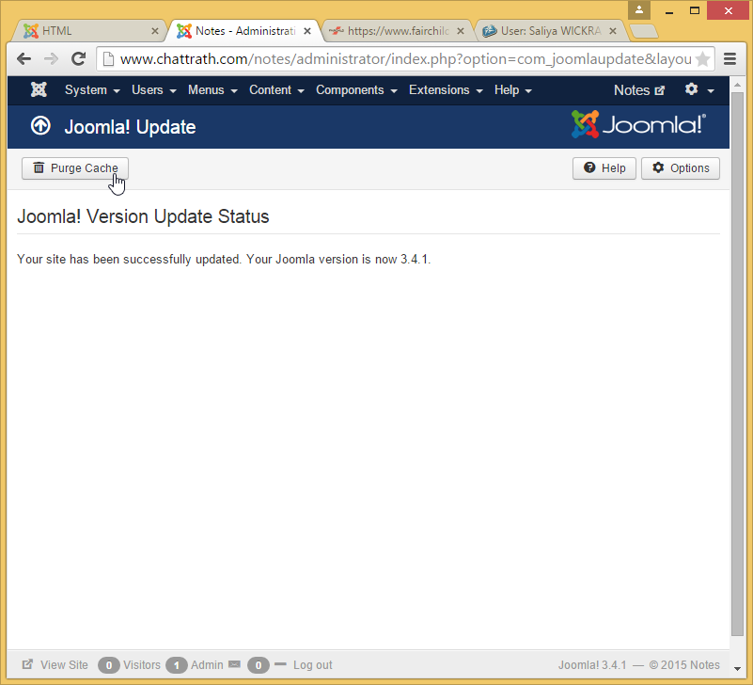Bookmark this page with the star icon
Viewport: 753px width, 685px height.
tap(702, 59)
